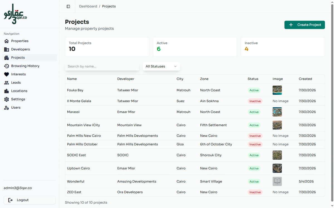Click the 5/4/2026 created date

306,182
